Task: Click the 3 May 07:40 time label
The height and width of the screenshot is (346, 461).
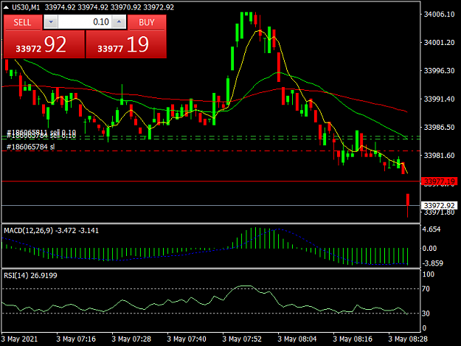Action: click(187, 339)
